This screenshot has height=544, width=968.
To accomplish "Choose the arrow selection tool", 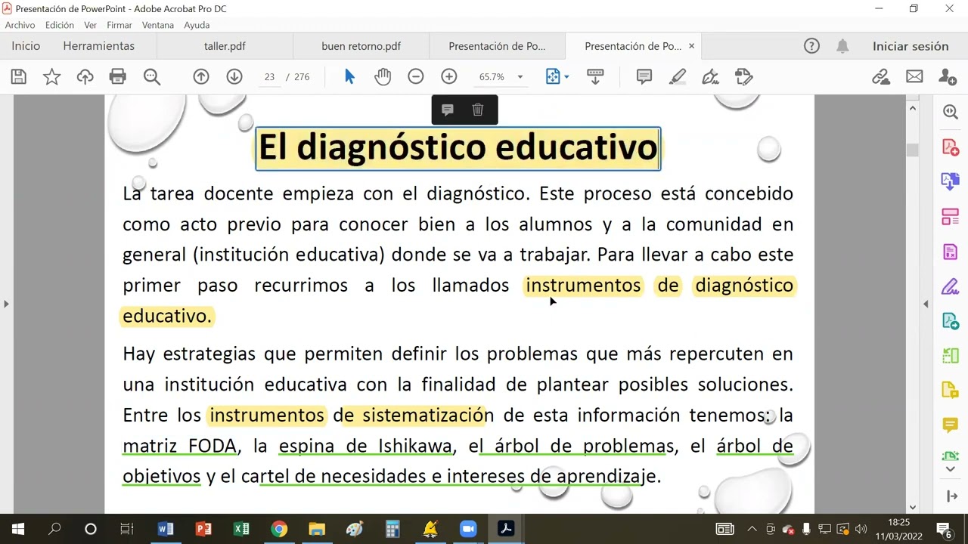I will [349, 76].
